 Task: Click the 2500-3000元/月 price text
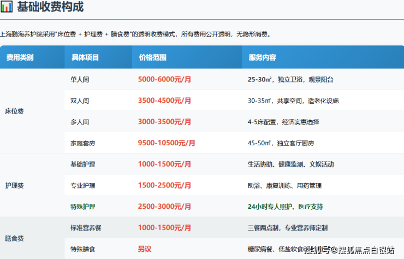coord(164,207)
